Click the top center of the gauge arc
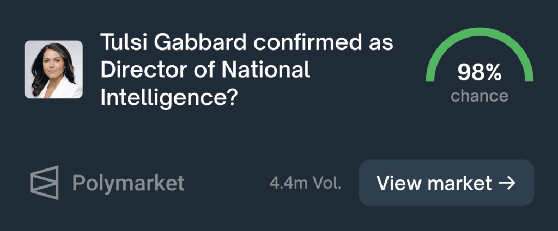Image resolution: width=558 pixels, height=231 pixels. (479, 32)
